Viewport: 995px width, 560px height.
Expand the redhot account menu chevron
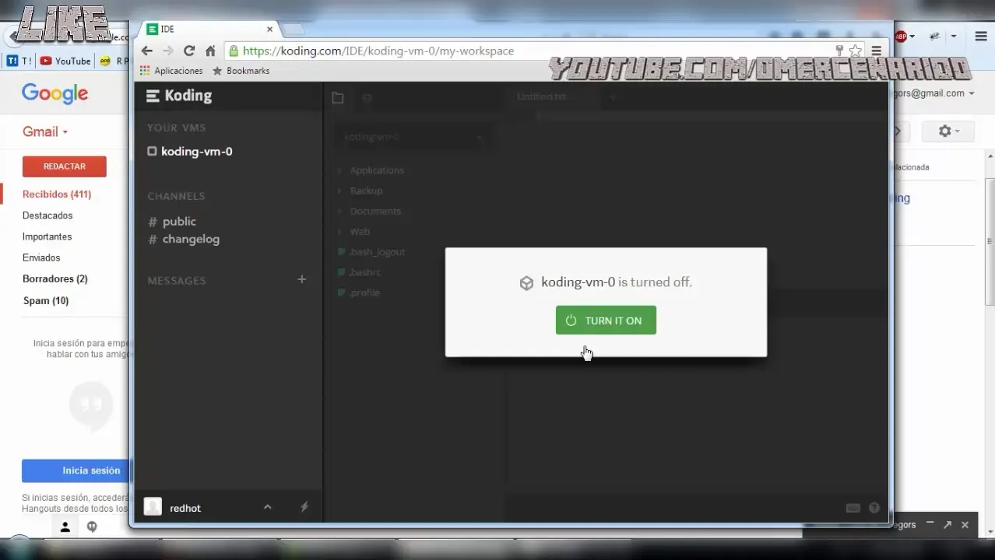[267, 507]
